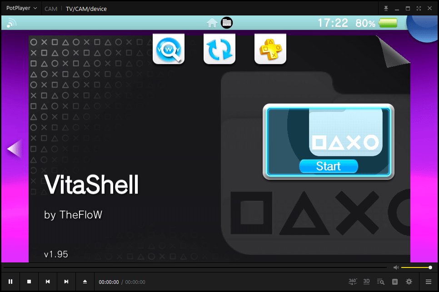
Task: Enter fullscreen mode with the arrows icon
Action: (x=419, y=8)
